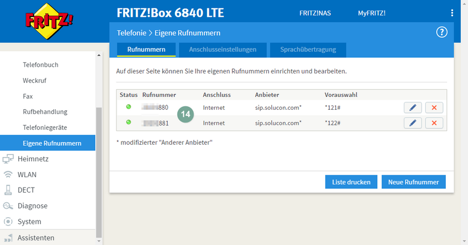Click the modifizierter "Anderer Anbieter" footnote

[x=164, y=143]
